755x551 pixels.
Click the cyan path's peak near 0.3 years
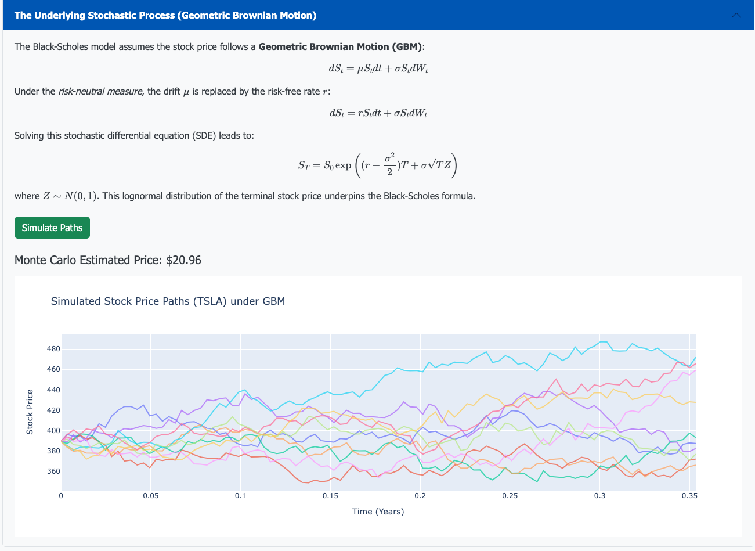[604, 342]
